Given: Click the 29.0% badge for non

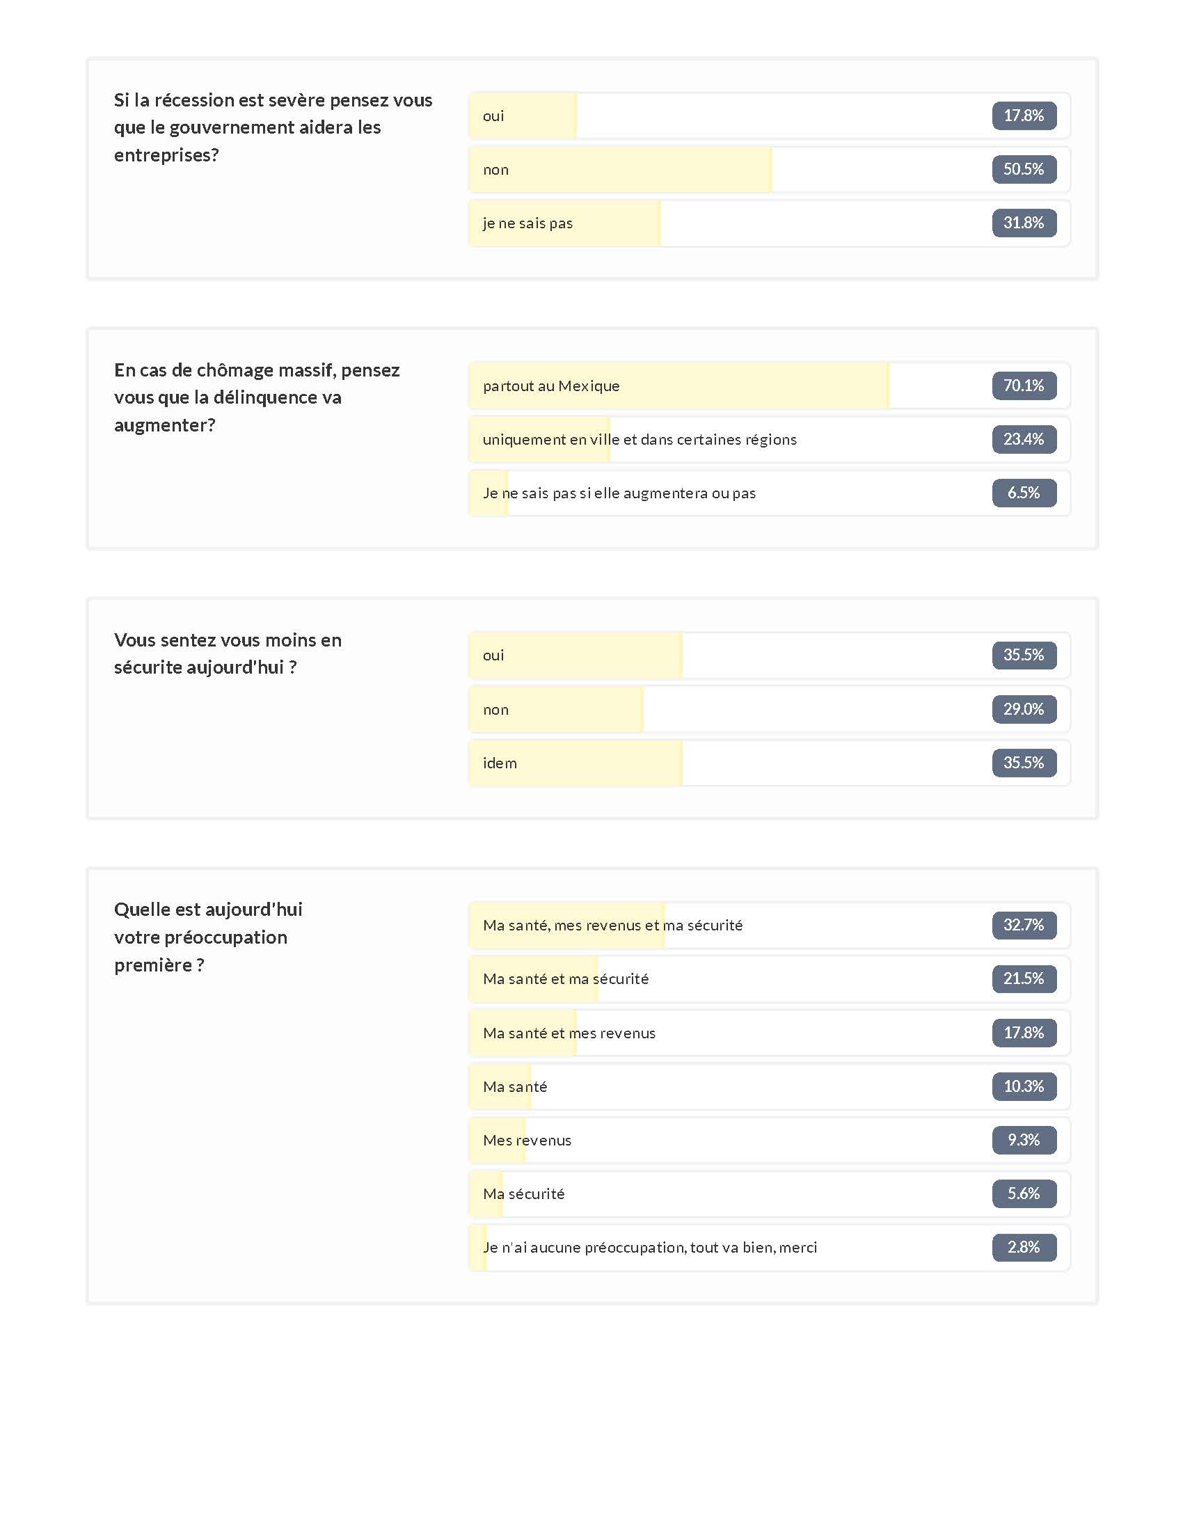Looking at the screenshot, I should 1024,709.
